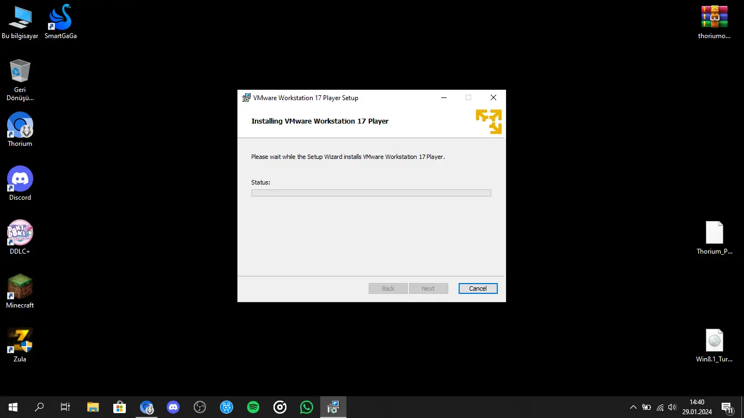This screenshot has height=418, width=744.
Task: Click the installation status progress bar
Action: (x=371, y=193)
